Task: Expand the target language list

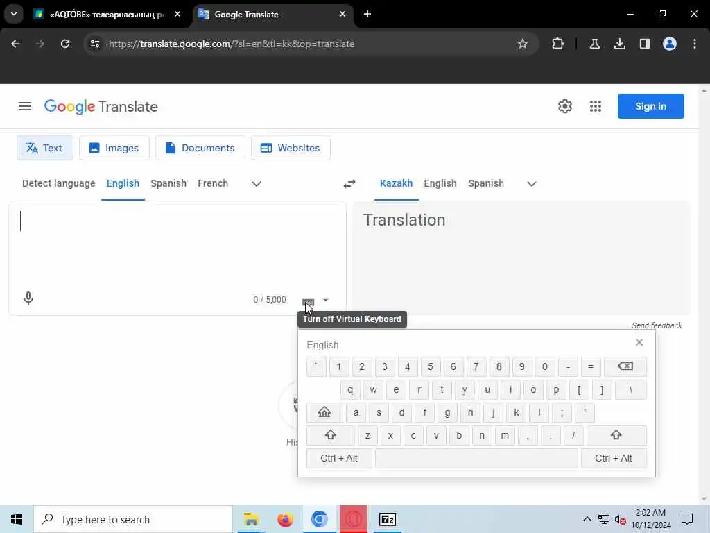Action: coord(532,183)
